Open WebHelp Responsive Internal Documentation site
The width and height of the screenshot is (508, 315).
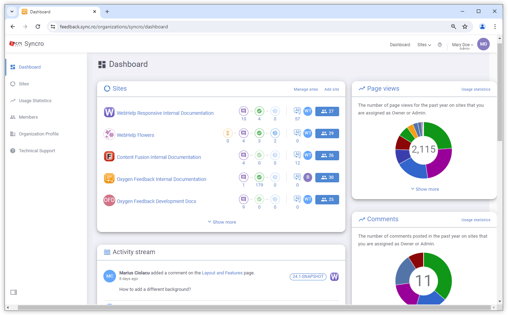[165, 113]
